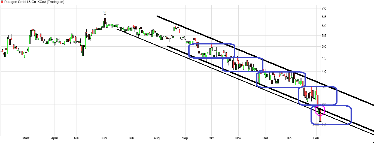The height and width of the screenshot is (153, 374).
Task: Select the Nov. label on time axis
Action: coord(238,138)
